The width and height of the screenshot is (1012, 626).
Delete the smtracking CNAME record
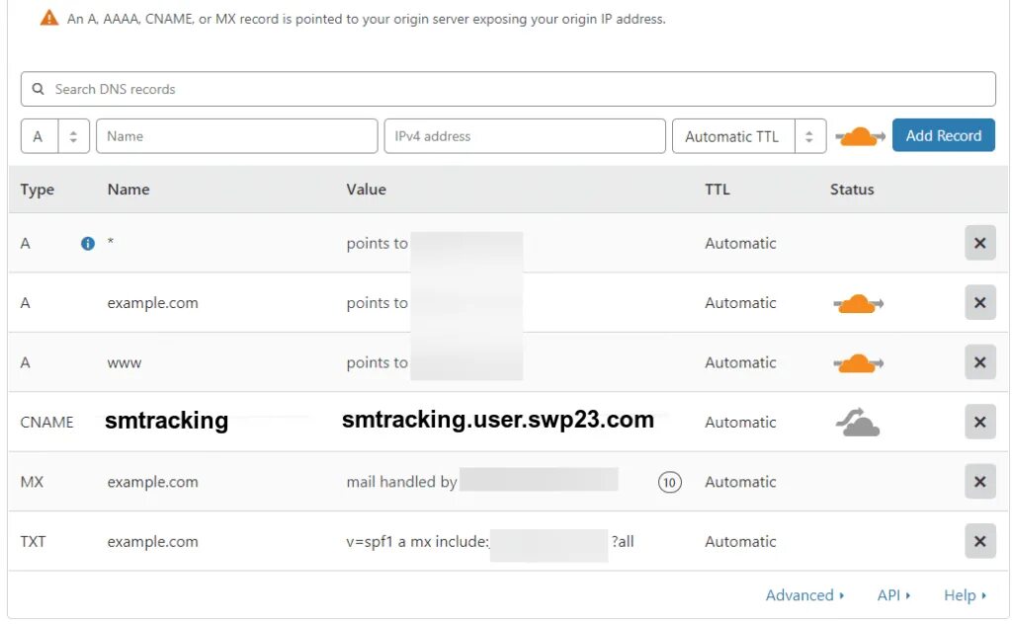979,423
